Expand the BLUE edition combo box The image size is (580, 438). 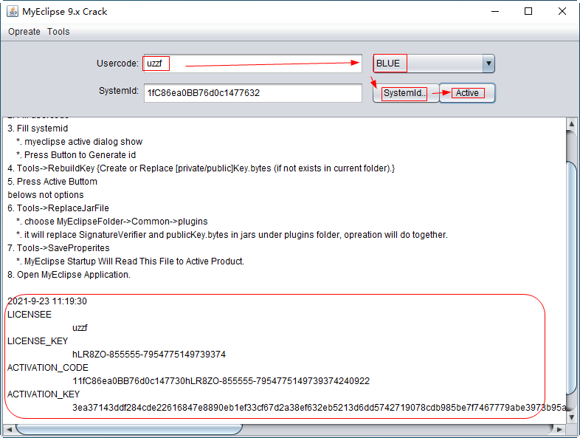pos(428,64)
